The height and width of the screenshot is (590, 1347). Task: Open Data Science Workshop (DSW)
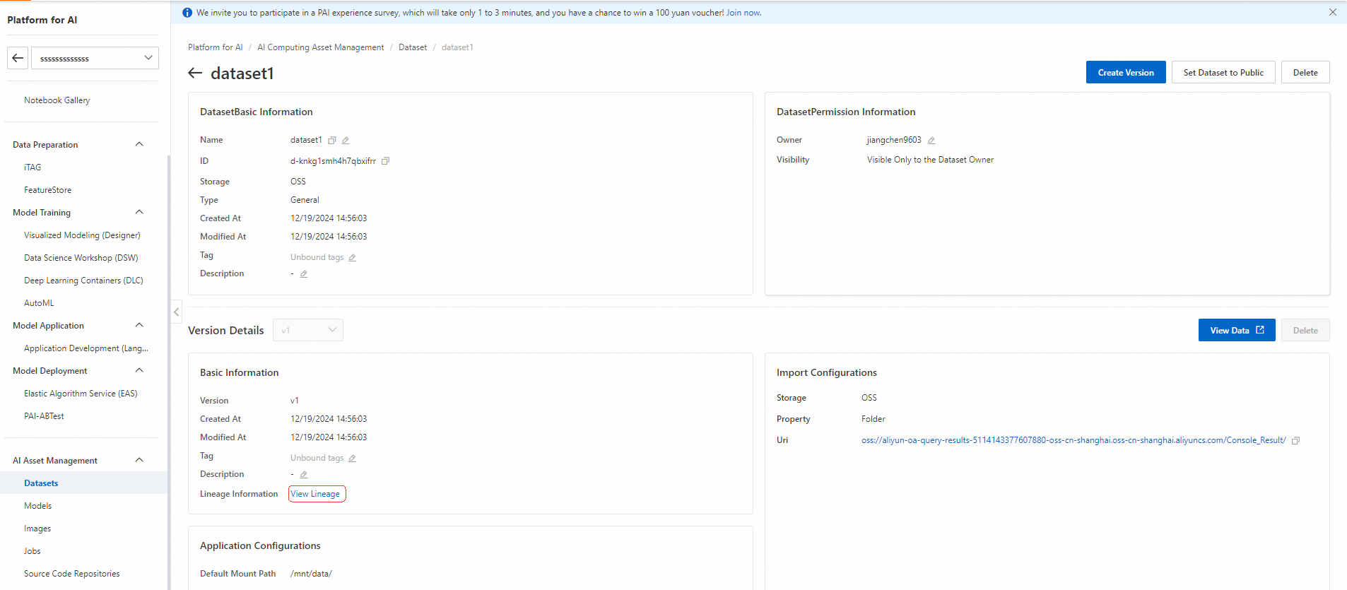click(81, 258)
